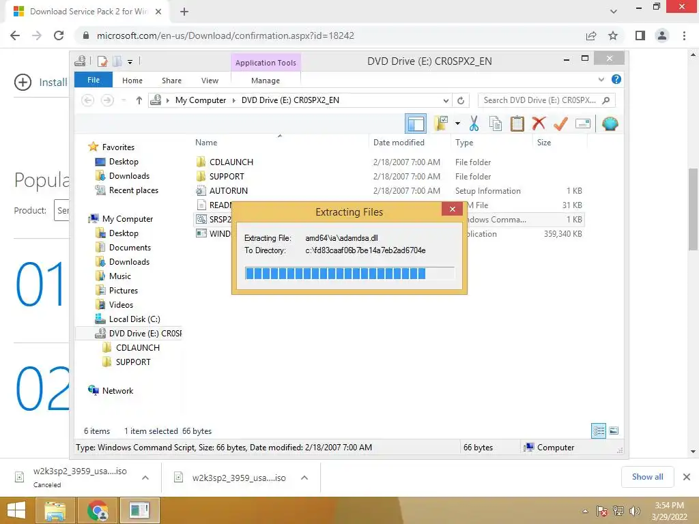Click the Explorer Help question mark icon
This screenshot has height=524, width=699.
[x=616, y=79]
